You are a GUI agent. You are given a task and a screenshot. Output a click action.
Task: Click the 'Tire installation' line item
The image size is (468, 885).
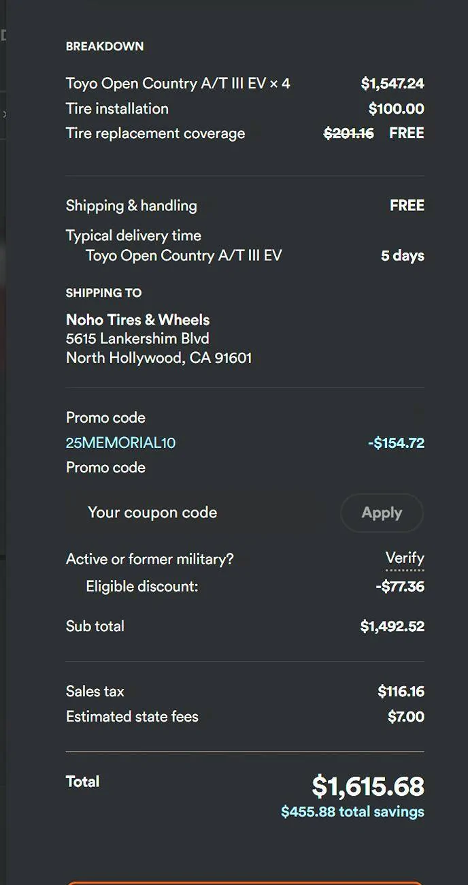pos(117,108)
